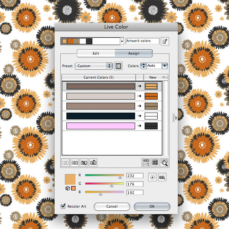Screen dimensions: 229x229
Task: Select the dark navy current color bar
Action: tap(101, 116)
